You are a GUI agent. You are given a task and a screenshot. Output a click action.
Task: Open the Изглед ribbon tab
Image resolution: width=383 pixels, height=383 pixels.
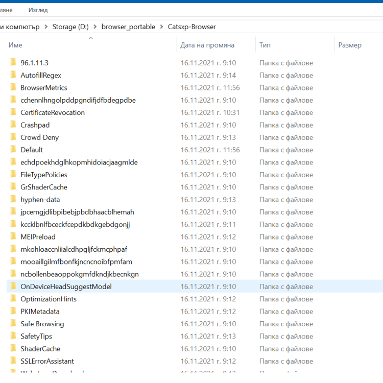pos(38,10)
